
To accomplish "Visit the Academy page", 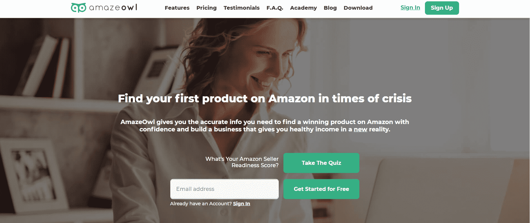I will (303, 8).
